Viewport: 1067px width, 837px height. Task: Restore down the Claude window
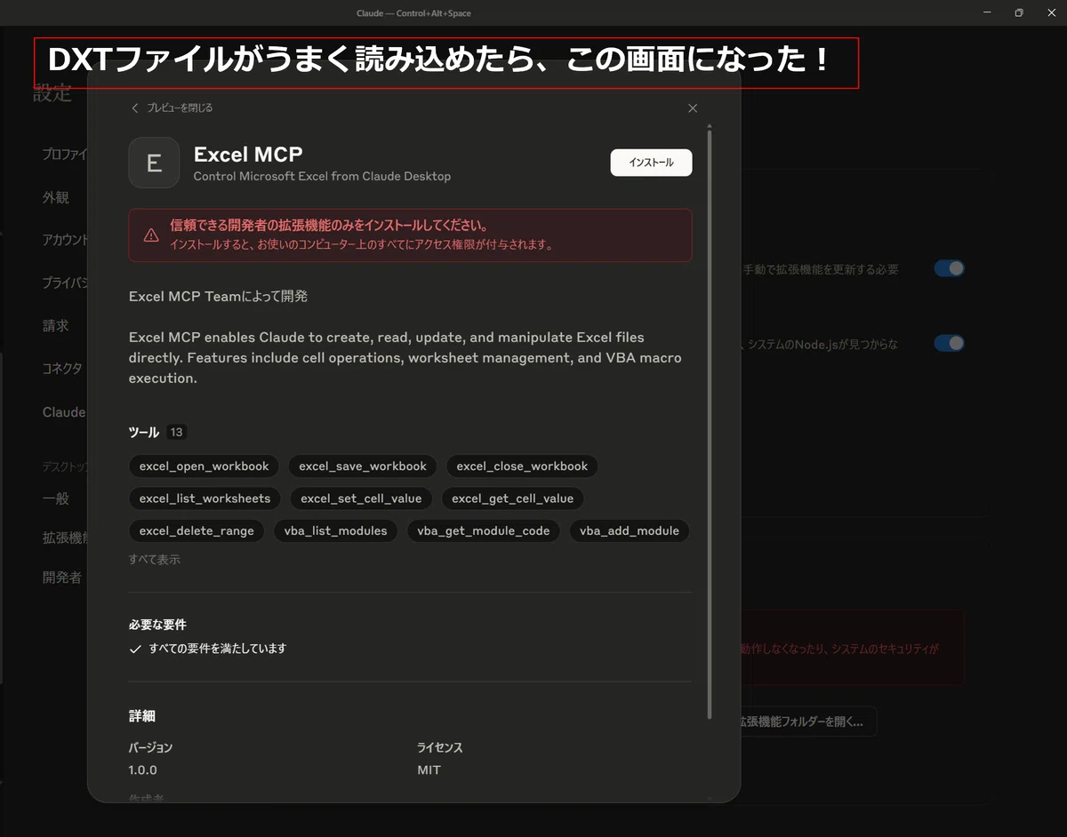coord(1019,12)
